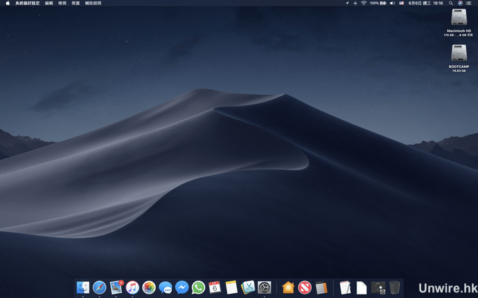
Task: Open the Apple menu
Action: 8,3
